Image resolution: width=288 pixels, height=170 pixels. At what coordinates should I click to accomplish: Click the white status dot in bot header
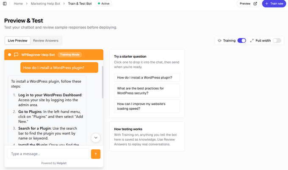tap(10, 55)
